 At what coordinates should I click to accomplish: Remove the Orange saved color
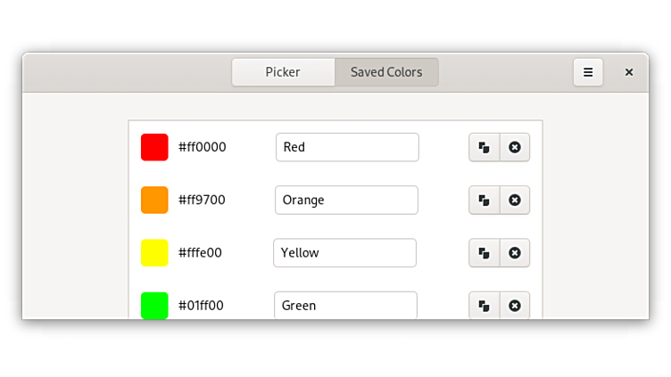tap(515, 200)
